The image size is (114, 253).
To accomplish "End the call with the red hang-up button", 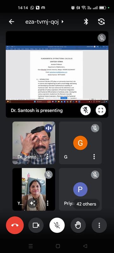I will 15,225.
